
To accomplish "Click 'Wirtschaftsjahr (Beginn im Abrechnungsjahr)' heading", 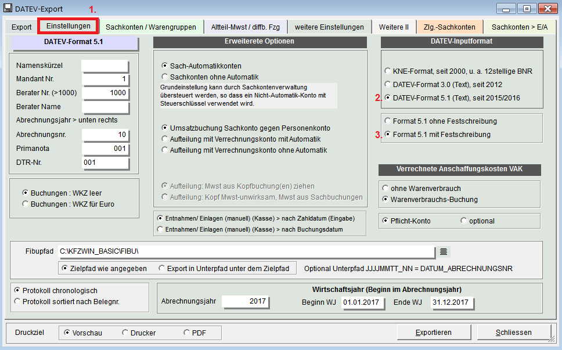I will (x=387, y=290).
